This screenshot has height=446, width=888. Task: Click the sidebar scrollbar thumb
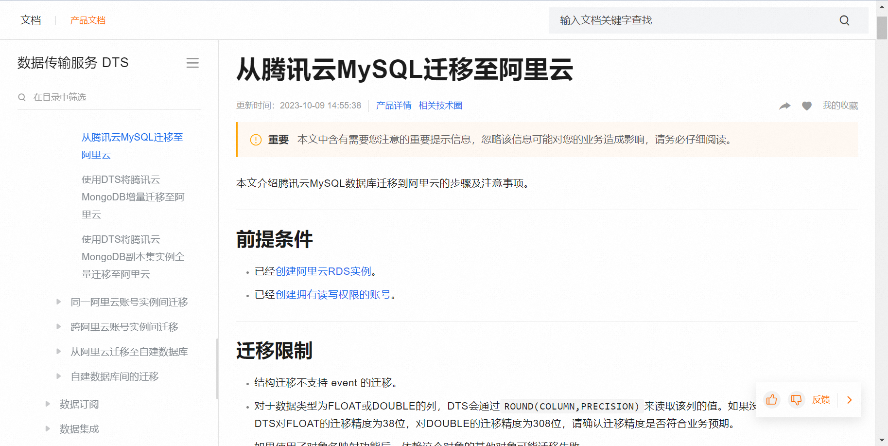217,369
